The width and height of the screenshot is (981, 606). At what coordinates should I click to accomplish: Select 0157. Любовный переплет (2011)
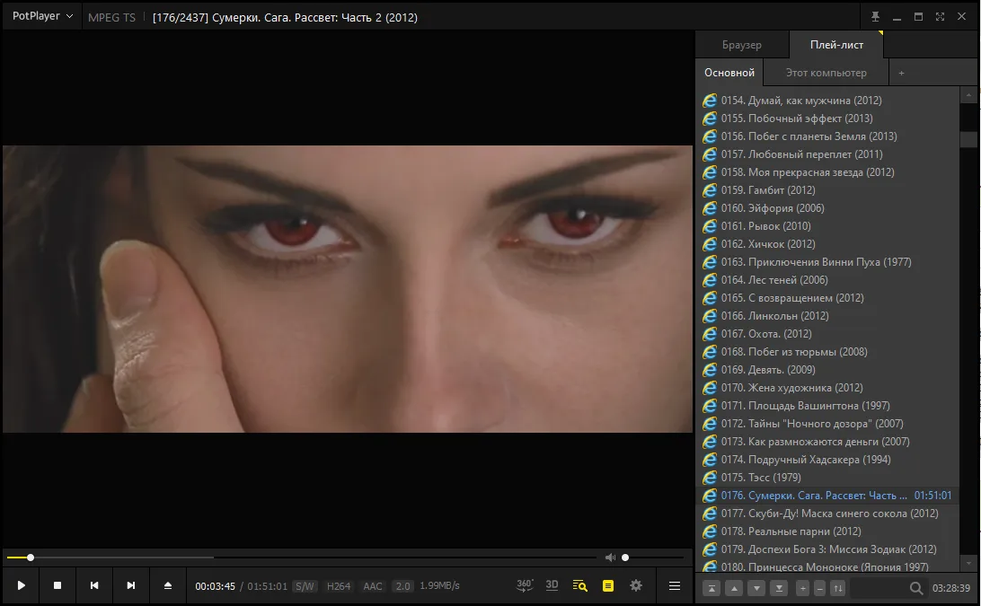826,154
